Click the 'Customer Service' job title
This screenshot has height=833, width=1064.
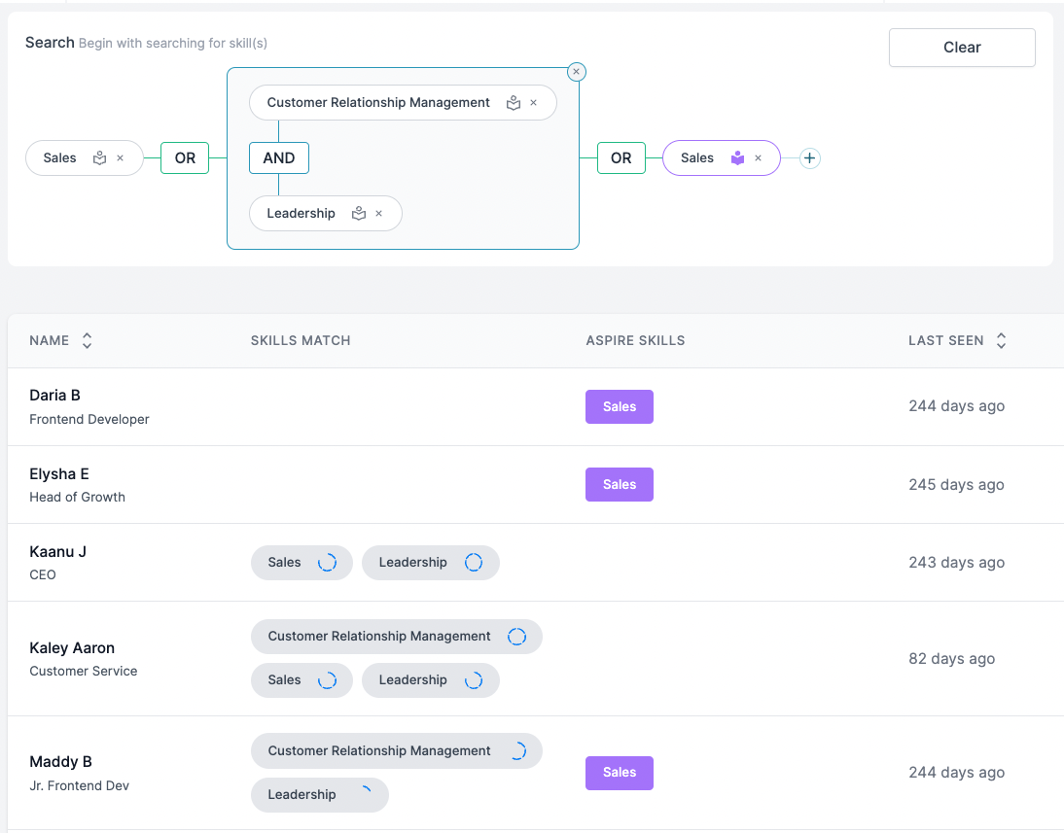[84, 671]
